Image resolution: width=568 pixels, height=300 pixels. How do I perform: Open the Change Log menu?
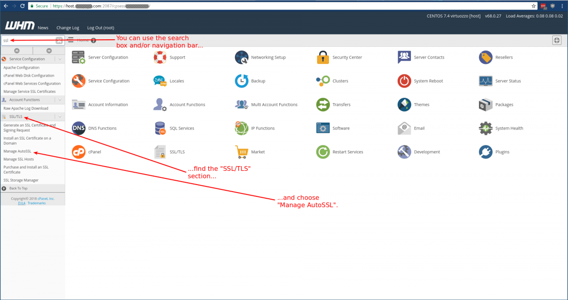(x=67, y=27)
